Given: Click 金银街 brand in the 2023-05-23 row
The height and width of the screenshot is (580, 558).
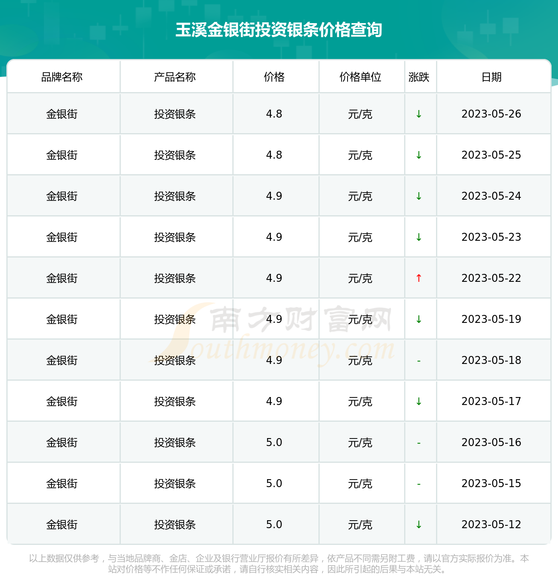Looking at the screenshot, I should (x=62, y=238).
